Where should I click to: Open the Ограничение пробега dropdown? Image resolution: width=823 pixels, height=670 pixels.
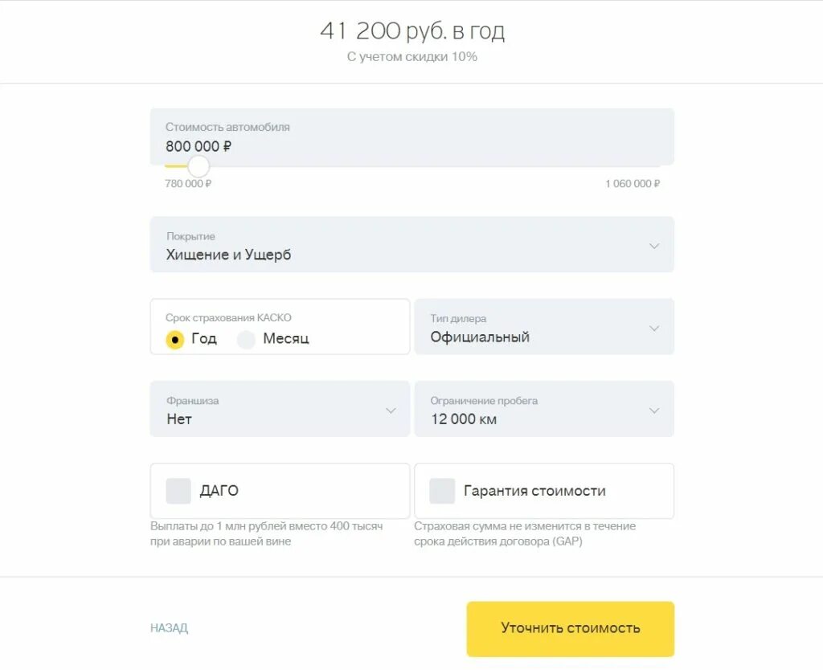(543, 409)
